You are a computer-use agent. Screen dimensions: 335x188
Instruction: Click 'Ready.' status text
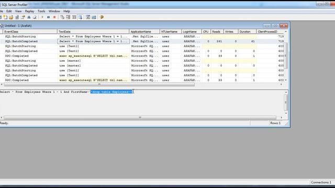point(4,123)
